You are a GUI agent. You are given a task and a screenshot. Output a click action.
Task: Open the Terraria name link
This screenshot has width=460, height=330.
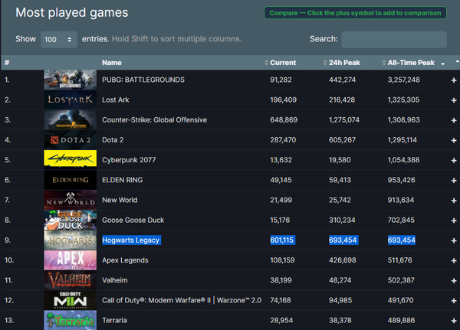tap(114, 320)
